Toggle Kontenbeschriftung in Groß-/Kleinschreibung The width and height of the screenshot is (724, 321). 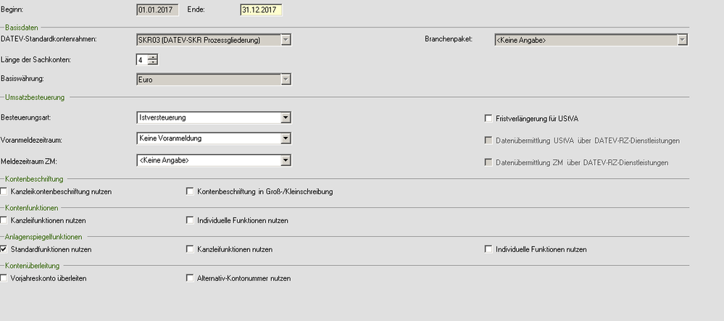point(191,191)
